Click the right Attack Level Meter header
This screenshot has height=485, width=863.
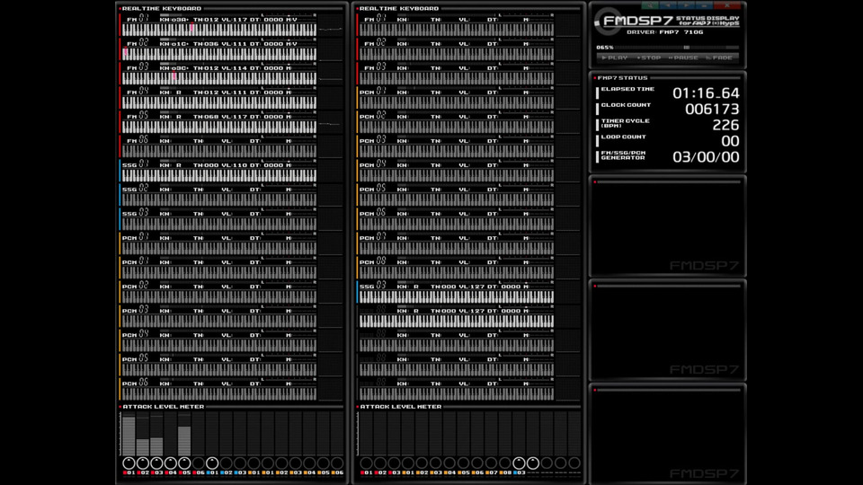click(x=400, y=407)
